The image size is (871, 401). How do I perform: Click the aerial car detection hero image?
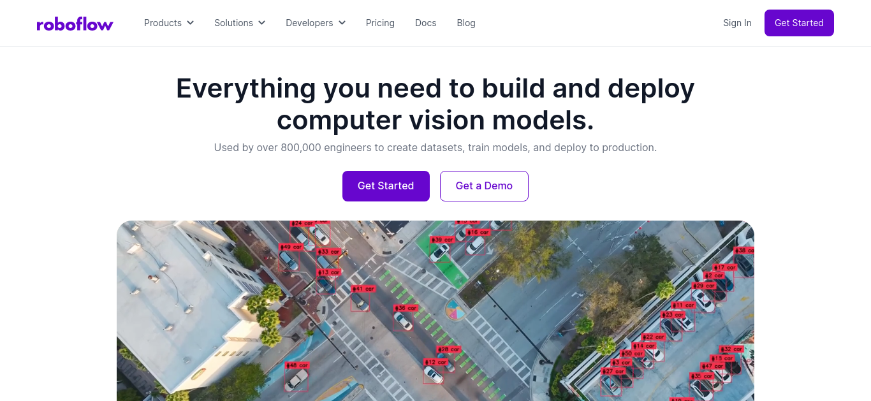click(x=435, y=311)
